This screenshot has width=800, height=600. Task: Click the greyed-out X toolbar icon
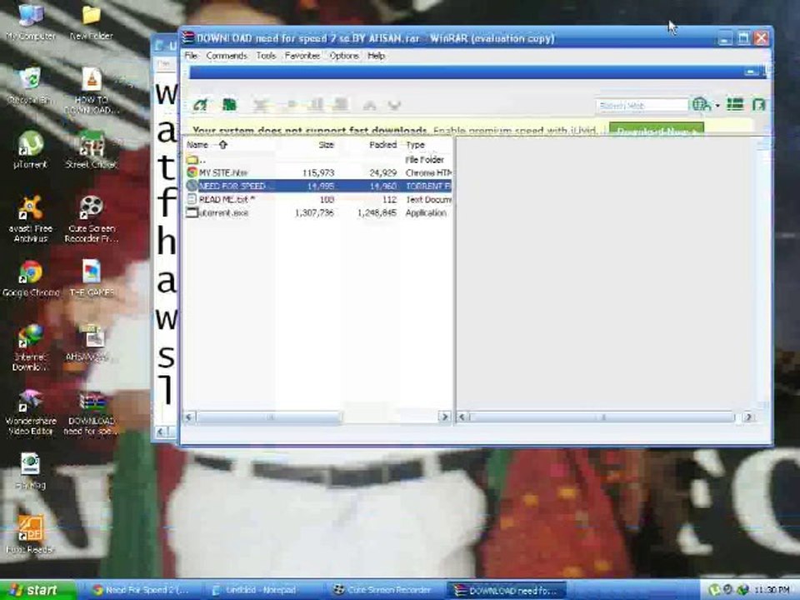coord(261,105)
